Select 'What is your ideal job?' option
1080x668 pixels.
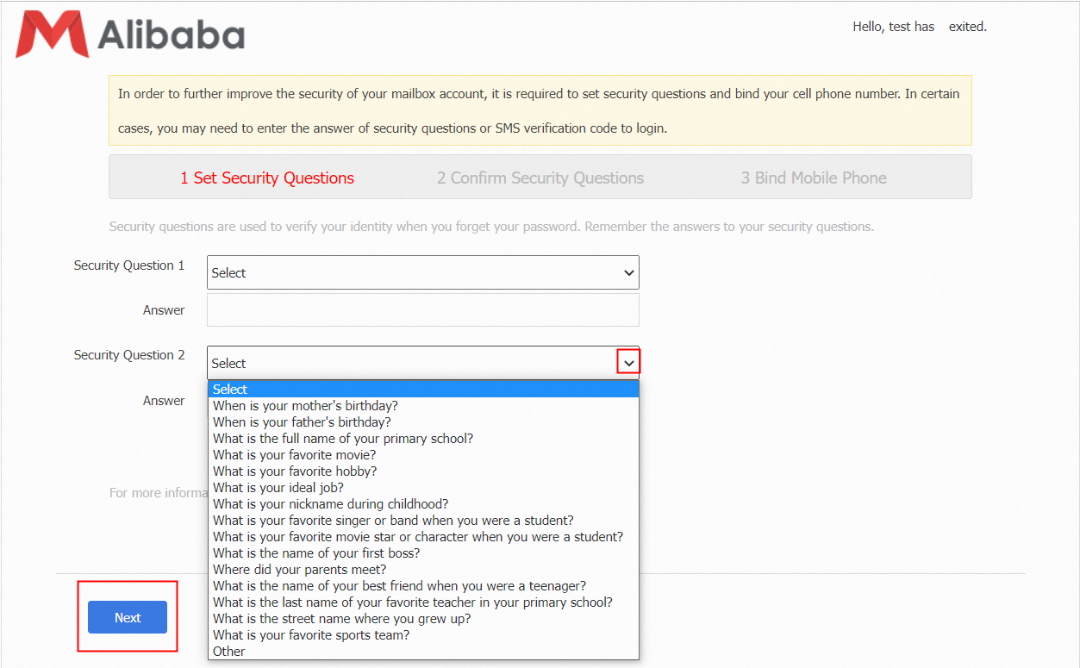278,488
